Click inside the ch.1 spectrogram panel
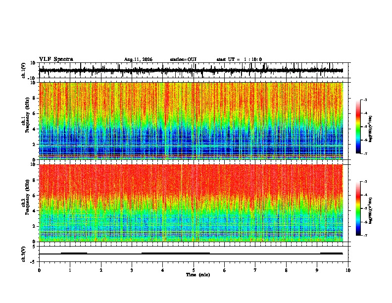This screenshot has height=303, width=392. click(x=191, y=121)
